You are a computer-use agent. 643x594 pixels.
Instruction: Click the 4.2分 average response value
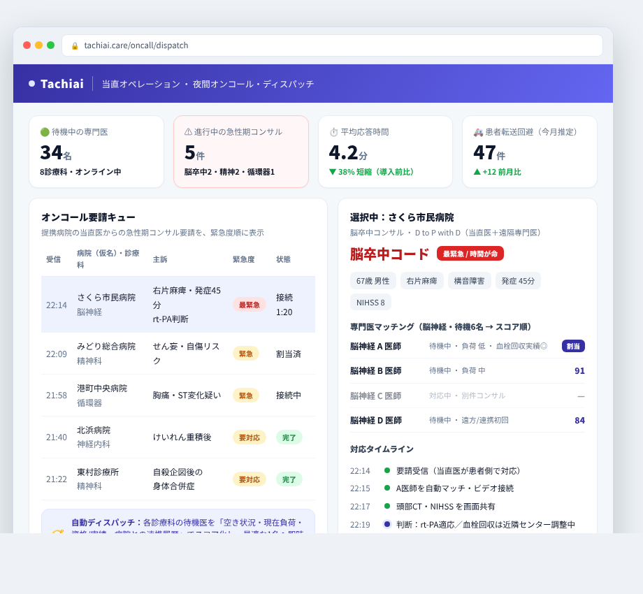[x=348, y=153]
